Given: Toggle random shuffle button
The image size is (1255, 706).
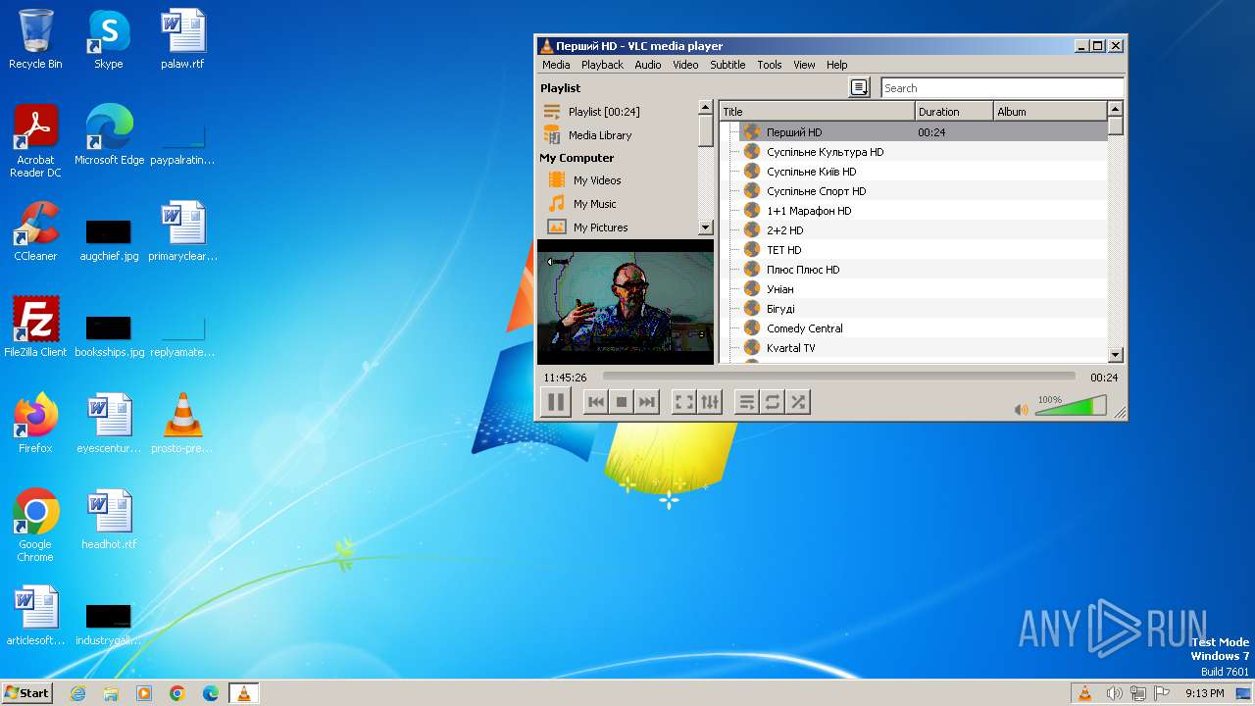Looking at the screenshot, I should pyautogui.click(x=798, y=402).
